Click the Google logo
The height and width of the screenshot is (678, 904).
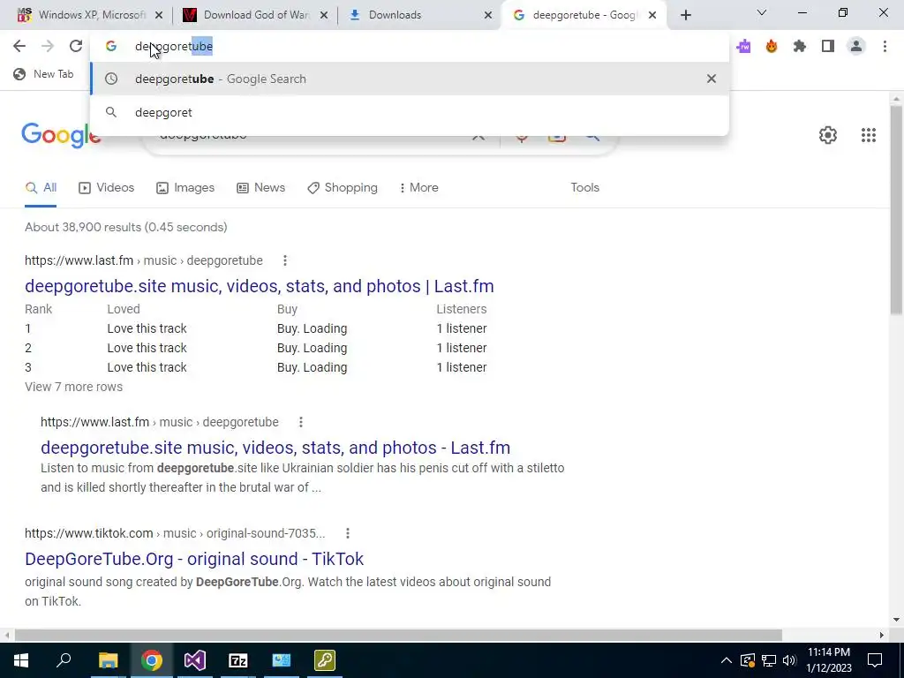(x=61, y=136)
